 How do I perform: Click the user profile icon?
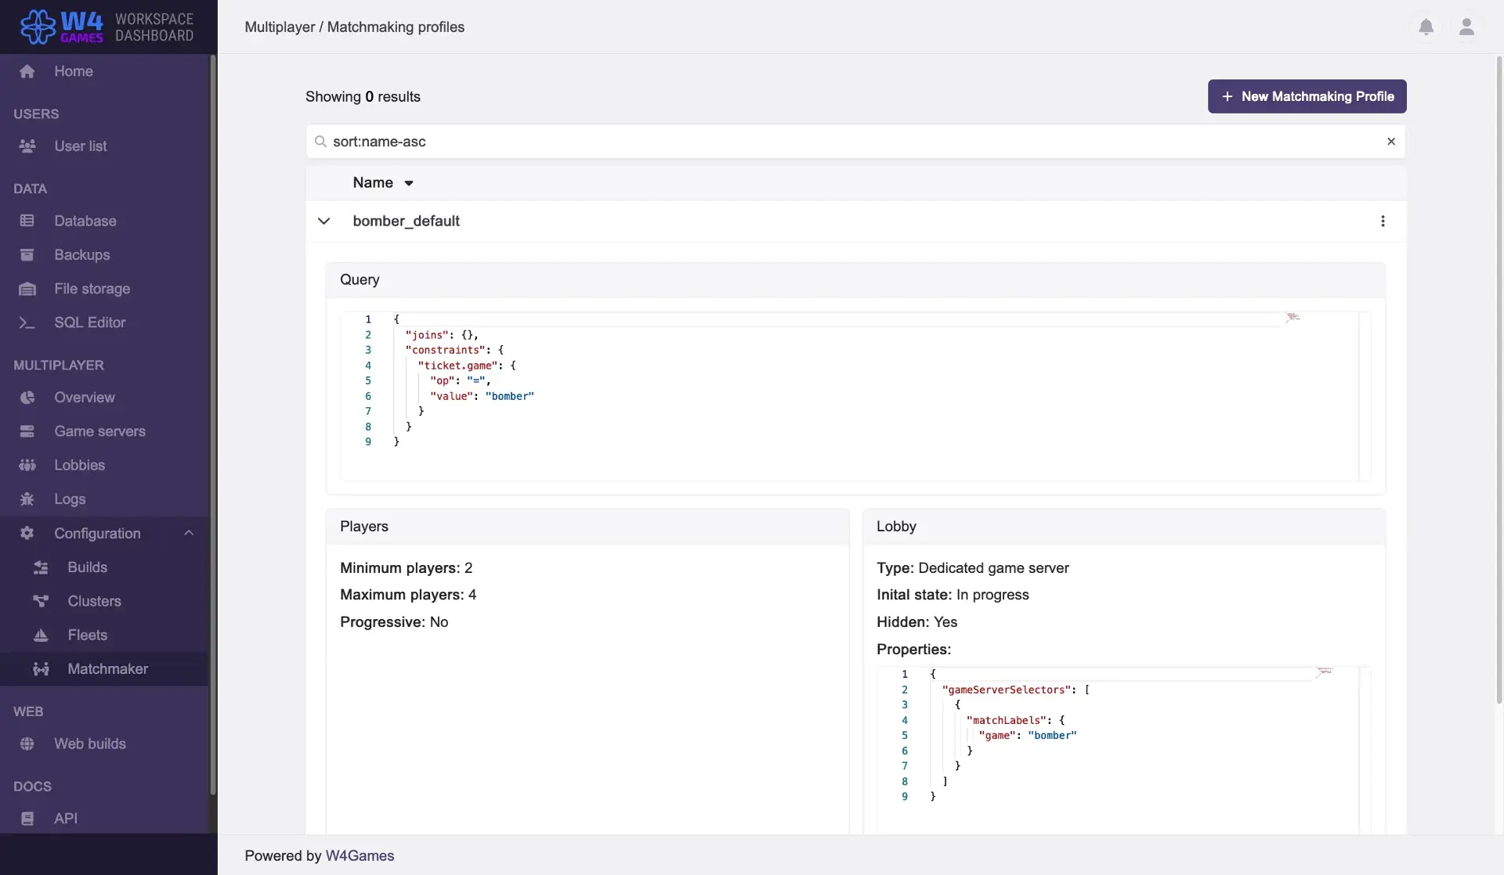(x=1466, y=27)
